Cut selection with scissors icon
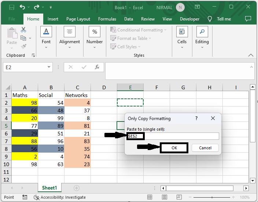The width and height of the screenshot is (258, 202). [x=23, y=30]
